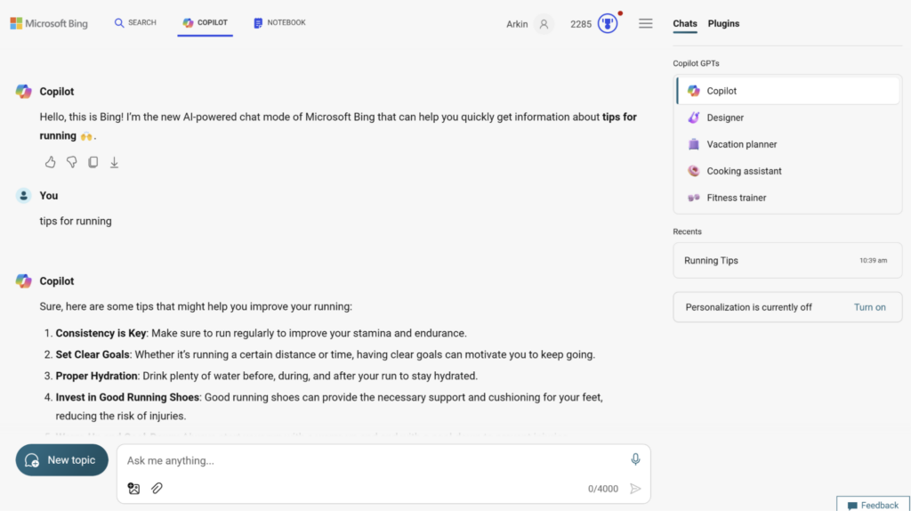911x511 pixels.
Task: Click the 'Set Clear Goals' tip
Action: tap(93, 354)
